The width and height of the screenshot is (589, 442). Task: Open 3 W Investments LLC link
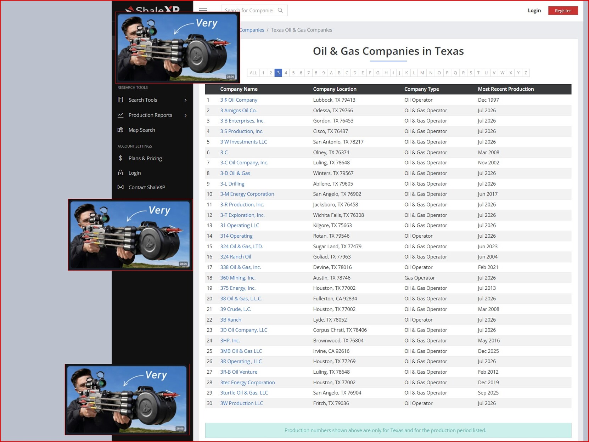click(x=243, y=142)
